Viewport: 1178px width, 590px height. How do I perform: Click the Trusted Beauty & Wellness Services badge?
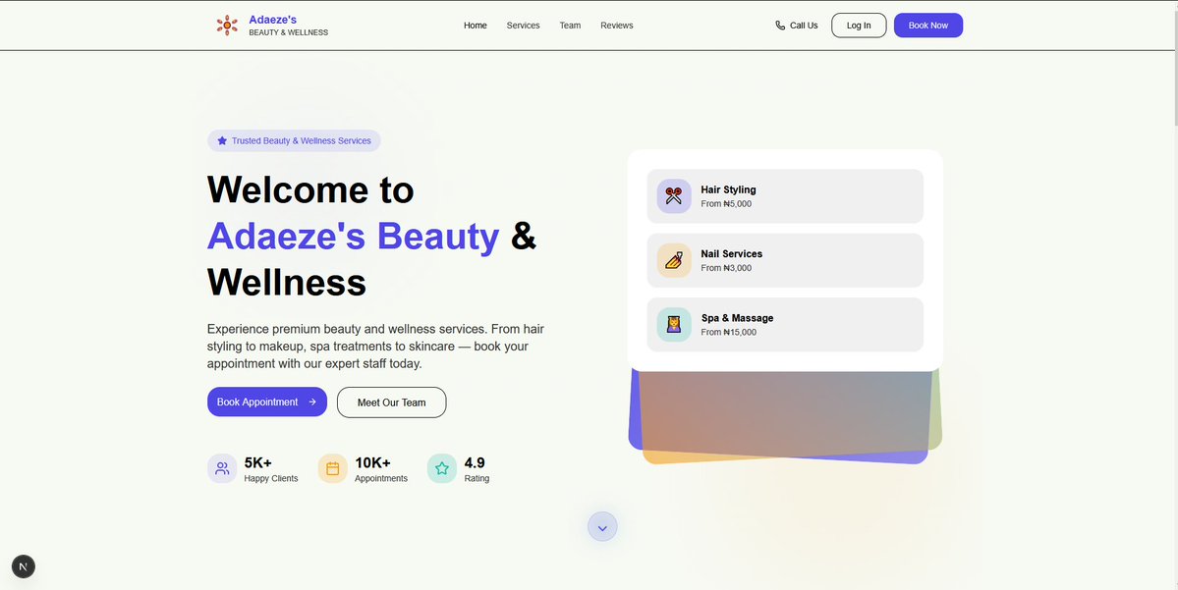tap(294, 141)
